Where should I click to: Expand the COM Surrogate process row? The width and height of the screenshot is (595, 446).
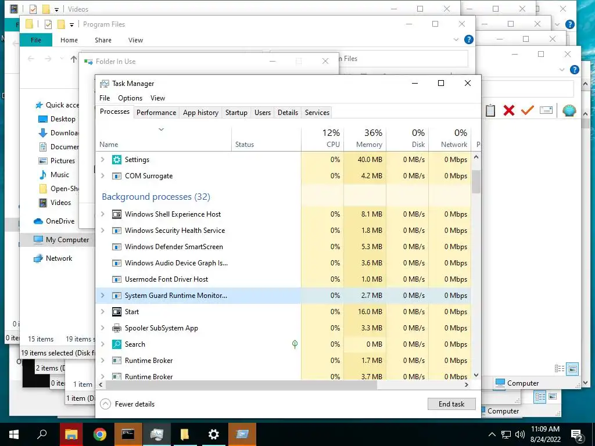pyautogui.click(x=102, y=176)
